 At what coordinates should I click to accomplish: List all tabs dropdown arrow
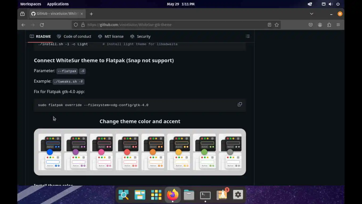(x=312, y=14)
